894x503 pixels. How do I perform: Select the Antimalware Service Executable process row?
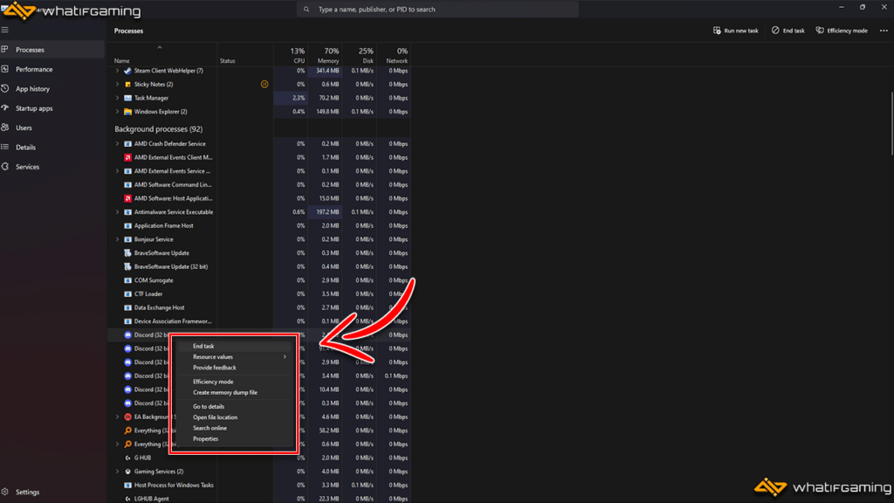pyautogui.click(x=173, y=212)
